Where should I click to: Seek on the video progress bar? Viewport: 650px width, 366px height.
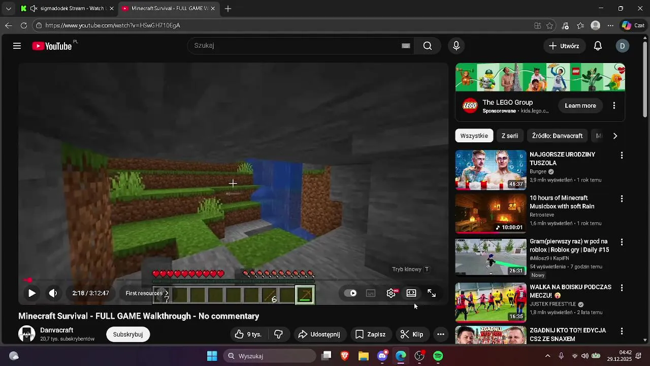click(234, 280)
